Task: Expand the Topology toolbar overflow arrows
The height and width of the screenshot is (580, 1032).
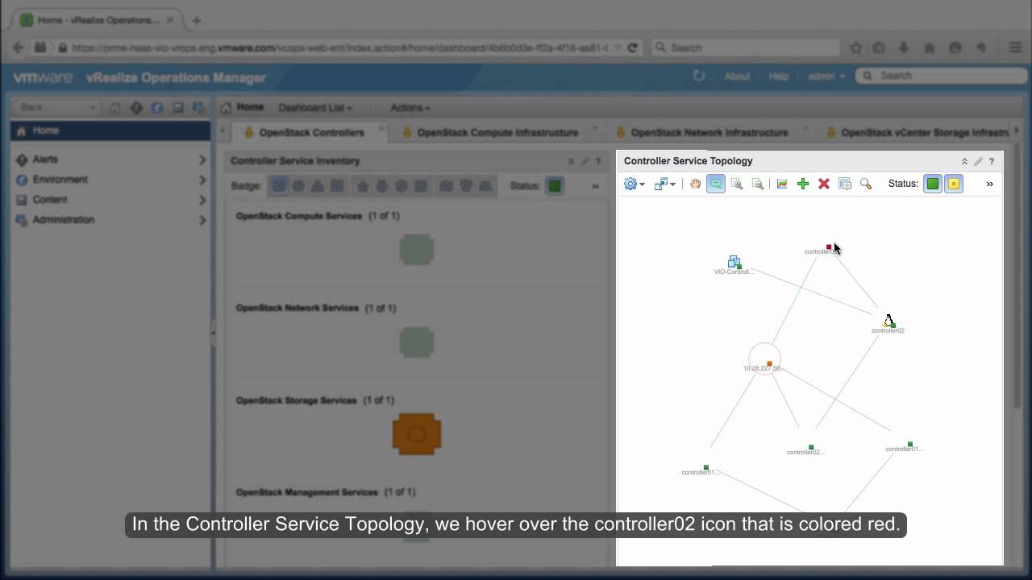Action: pyautogui.click(x=990, y=184)
